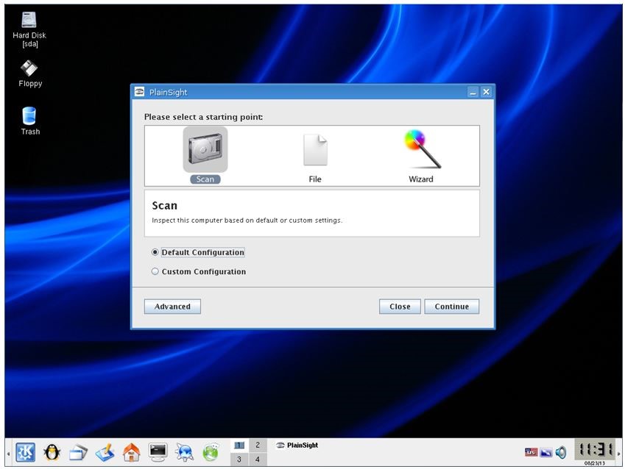625x469 pixels.
Task: Click the US keyboard layout flag
Action: (531, 452)
